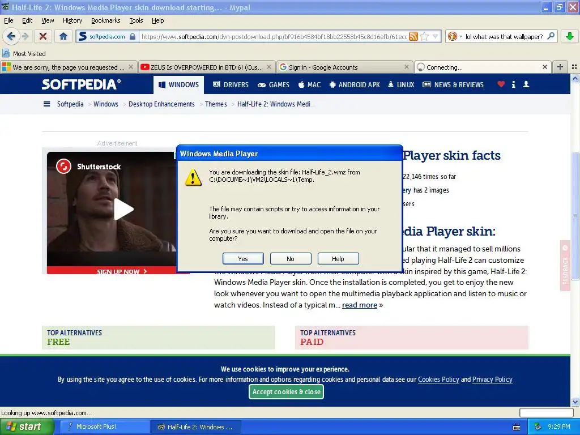The image size is (580, 435).
Task: Click the FEEDBACK side tab
Action: [565, 266]
